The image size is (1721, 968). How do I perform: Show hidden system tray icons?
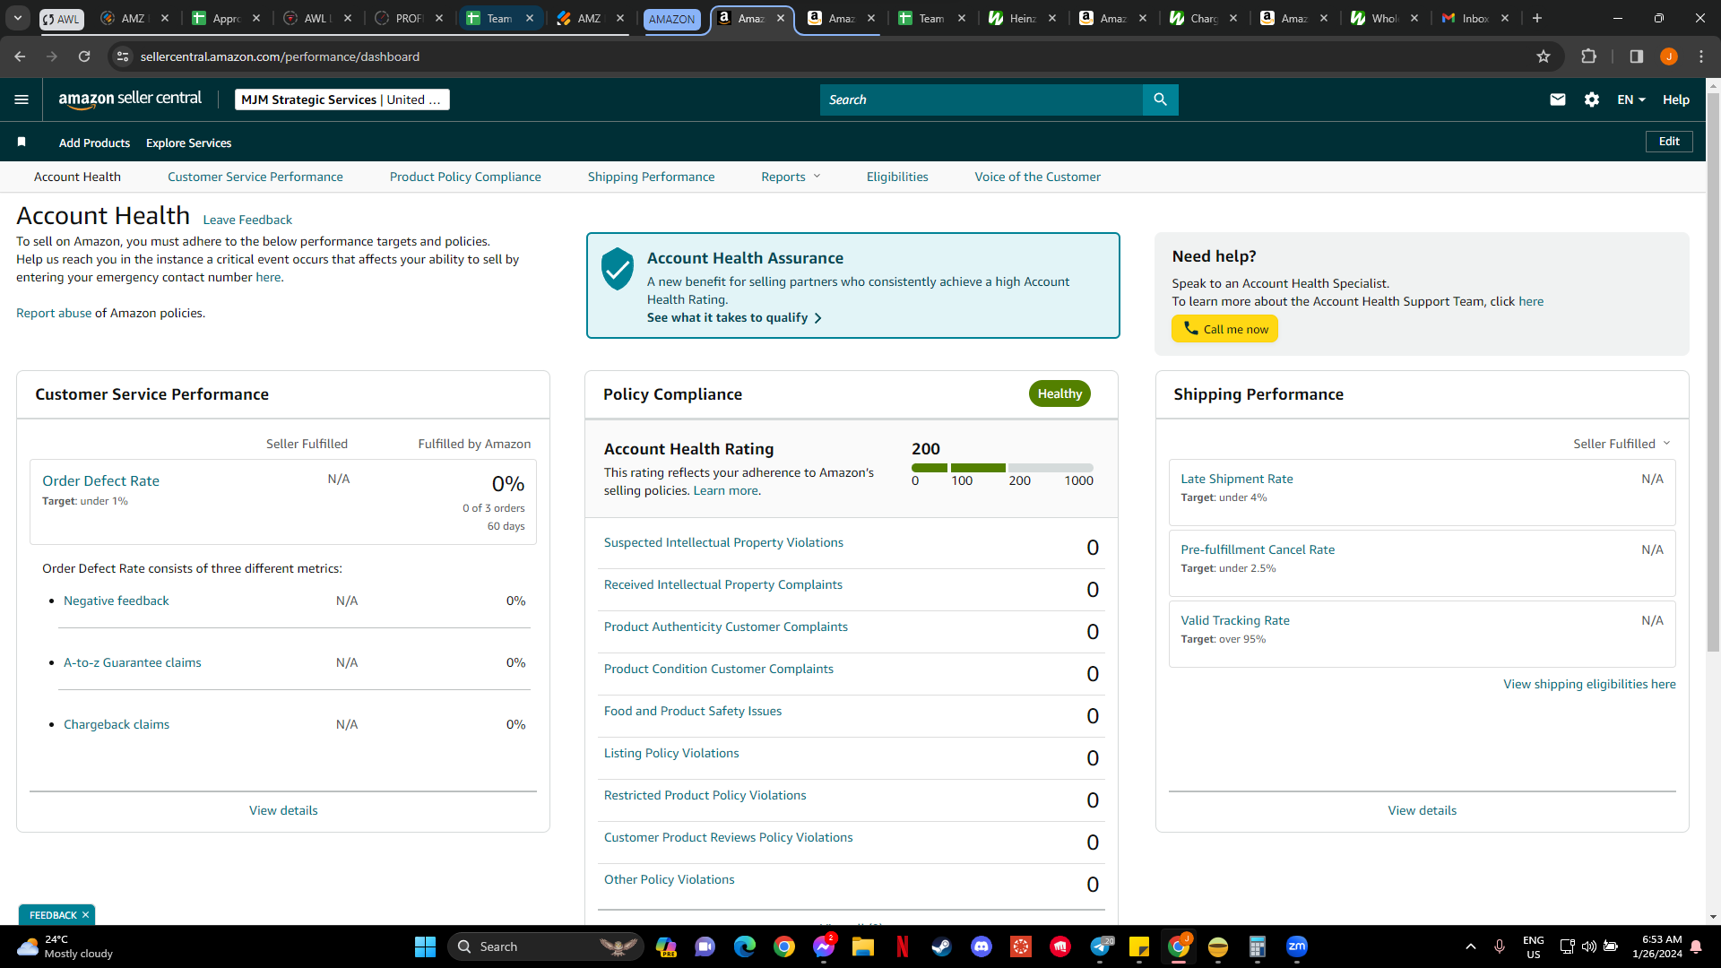1471,946
